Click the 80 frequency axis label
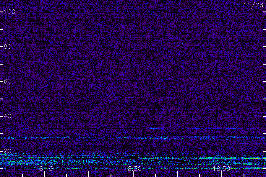The width and height of the screenshot is (266, 177). tap(7, 47)
